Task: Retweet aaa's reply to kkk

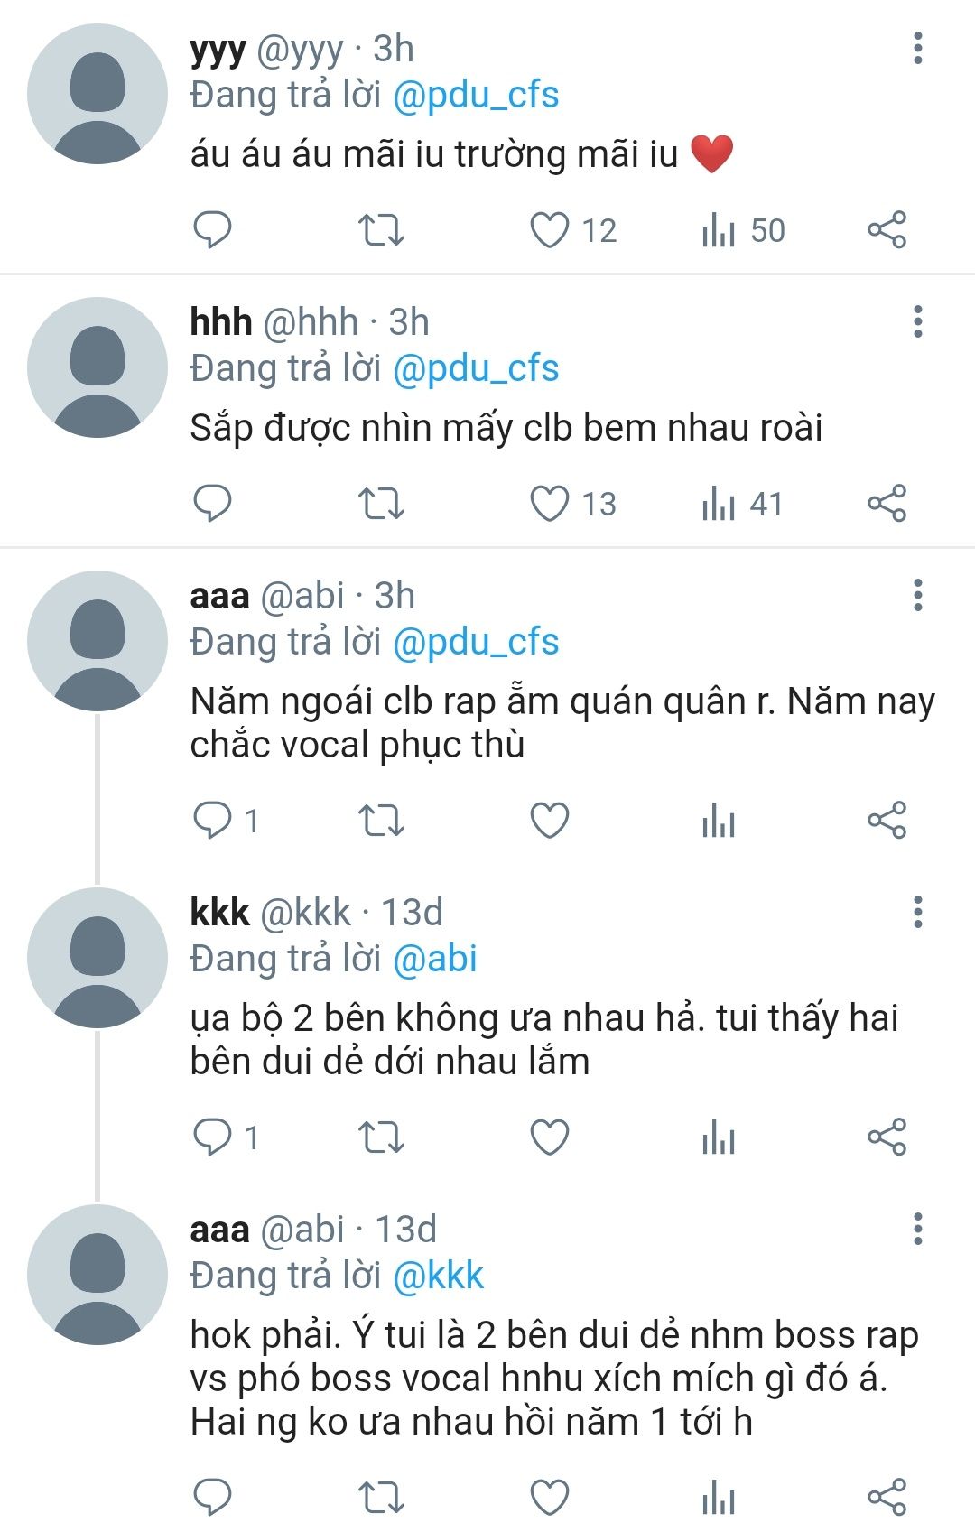Action: point(381,1496)
